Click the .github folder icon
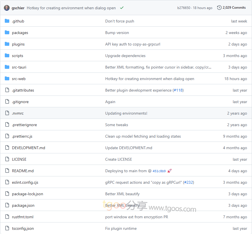The height and width of the screenshot is (234, 252). point(7,21)
